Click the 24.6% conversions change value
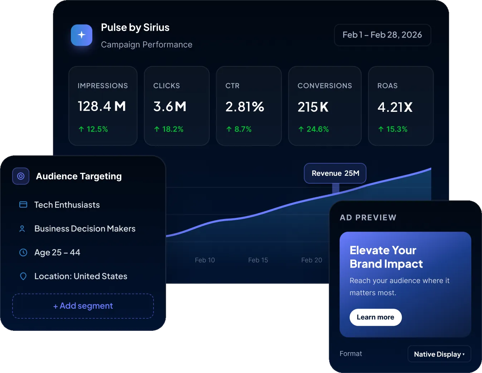This screenshot has height=373, width=482. click(x=318, y=129)
